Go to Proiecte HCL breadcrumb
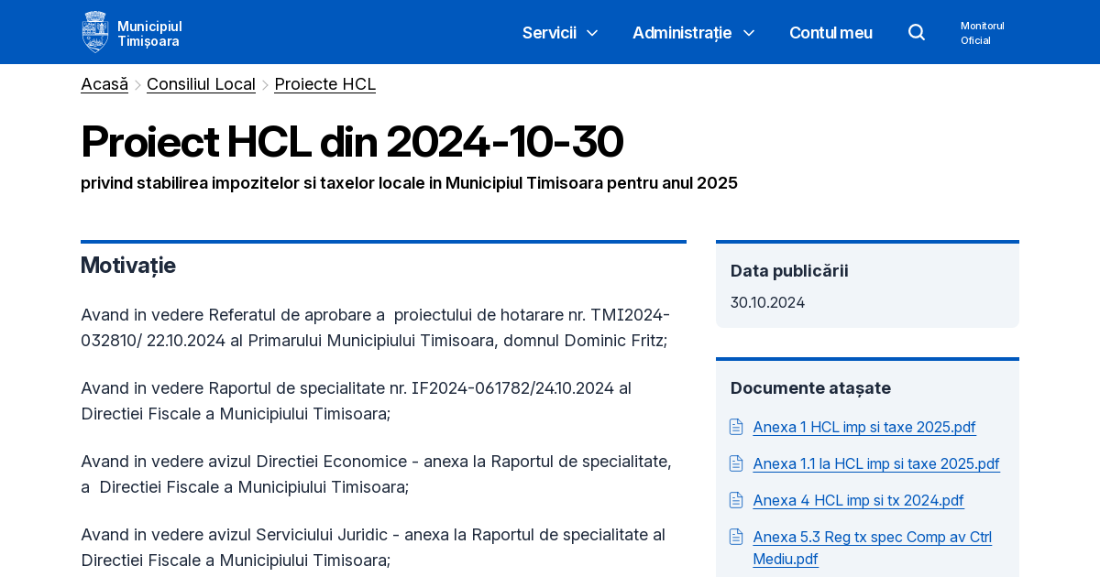Image resolution: width=1100 pixels, height=577 pixels. click(324, 83)
